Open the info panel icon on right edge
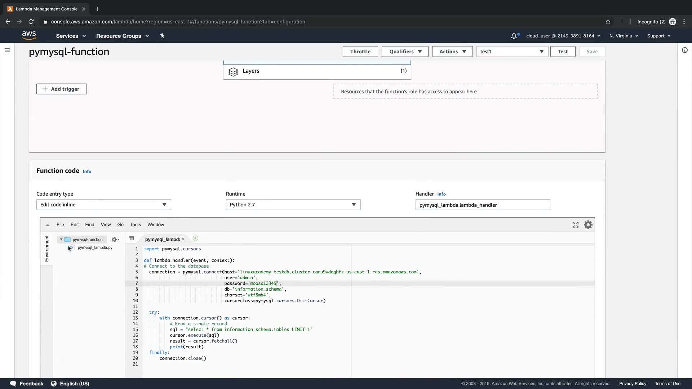The width and height of the screenshot is (692, 389). pos(684,50)
